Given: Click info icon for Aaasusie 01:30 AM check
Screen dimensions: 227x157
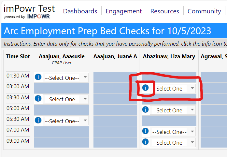Looking at the screenshot, I should pyautogui.click(x=38, y=77).
